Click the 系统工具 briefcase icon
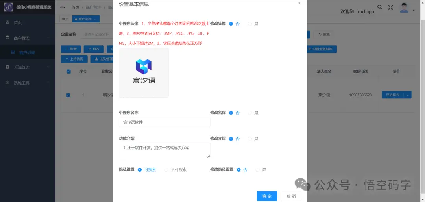Screen dimensions: 425x202 (x=7, y=83)
